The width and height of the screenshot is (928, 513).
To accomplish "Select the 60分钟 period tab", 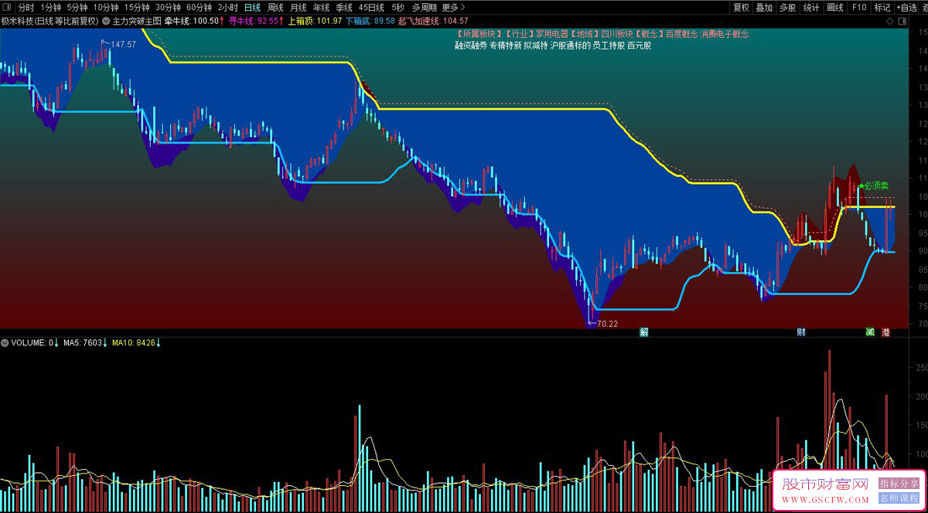I will [x=199, y=7].
